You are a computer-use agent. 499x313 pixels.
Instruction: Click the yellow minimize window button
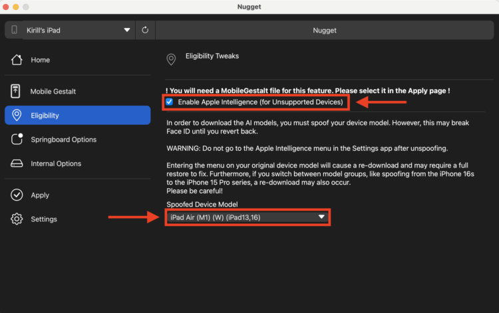click(15, 7)
